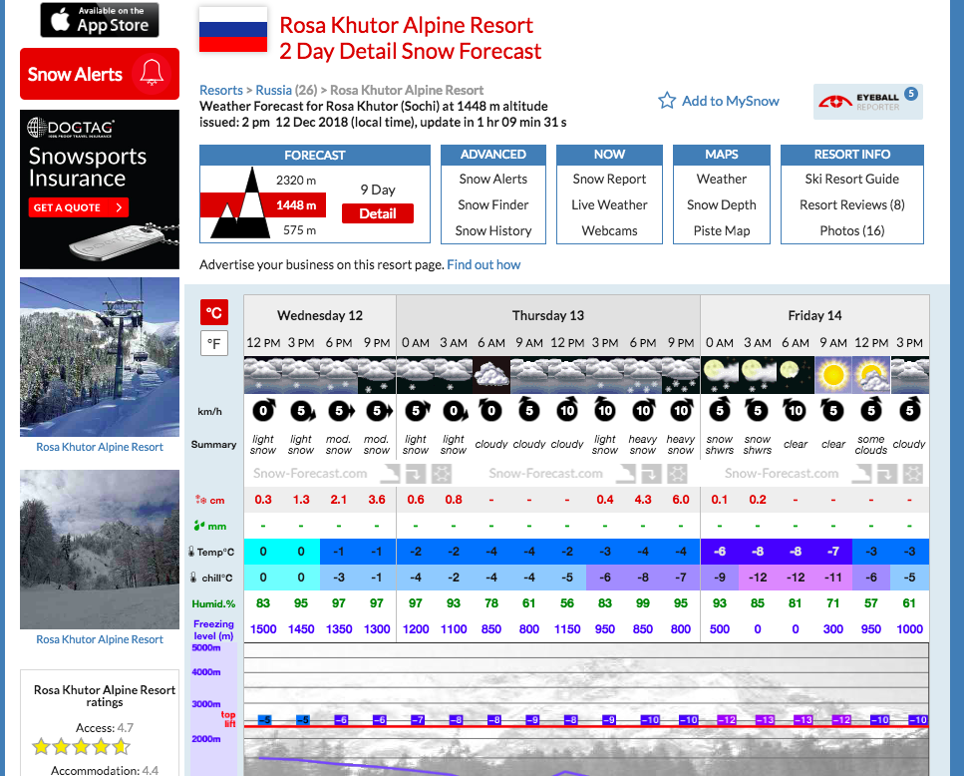Viewport: 964px width, 776px height.
Task: Open the cloudy mountain slope photo thumbnail
Action: (100, 550)
